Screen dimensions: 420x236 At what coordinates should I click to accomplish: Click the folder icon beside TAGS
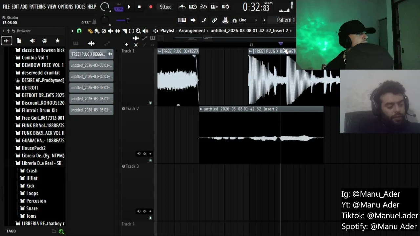(54, 231)
